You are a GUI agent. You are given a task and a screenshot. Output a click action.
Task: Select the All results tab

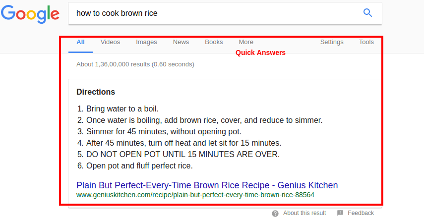pyautogui.click(x=80, y=42)
